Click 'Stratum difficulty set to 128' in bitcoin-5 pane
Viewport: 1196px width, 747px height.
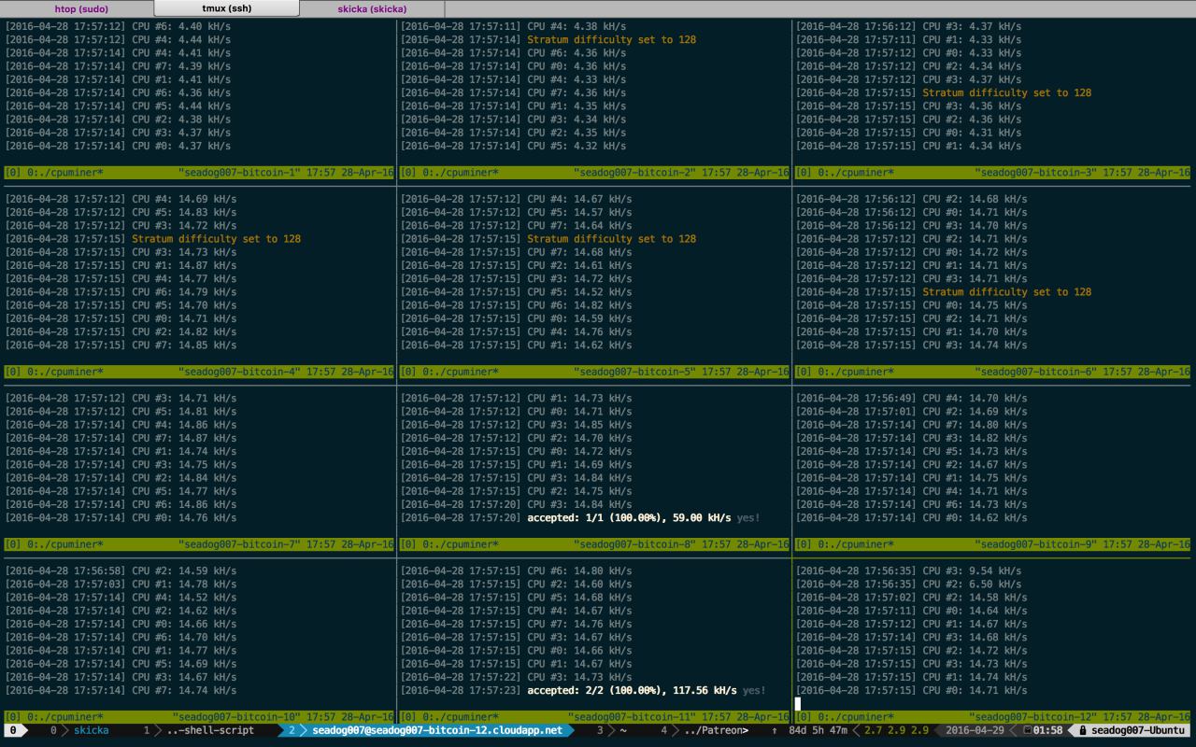(611, 239)
